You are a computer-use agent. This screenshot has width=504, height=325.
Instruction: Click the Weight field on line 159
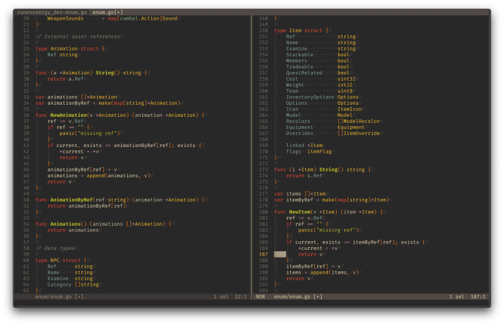click(295, 85)
